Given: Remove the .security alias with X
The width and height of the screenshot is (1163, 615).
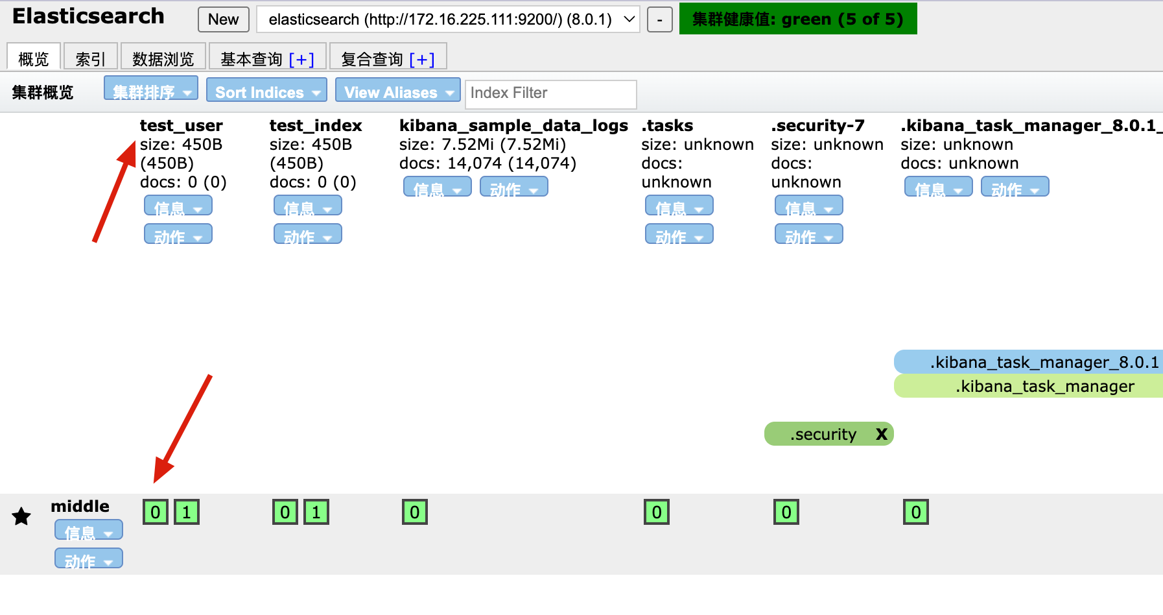Looking at the screenshot, I should tap(881, 434).
